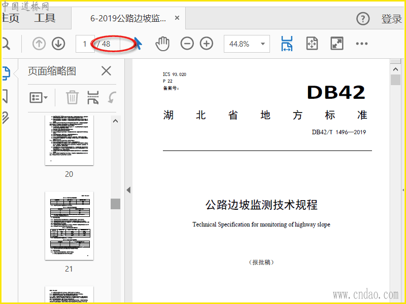This screenshot has height=304, width=406.
Task: Click the ICS 93.020 text
Action: (175, 74)
